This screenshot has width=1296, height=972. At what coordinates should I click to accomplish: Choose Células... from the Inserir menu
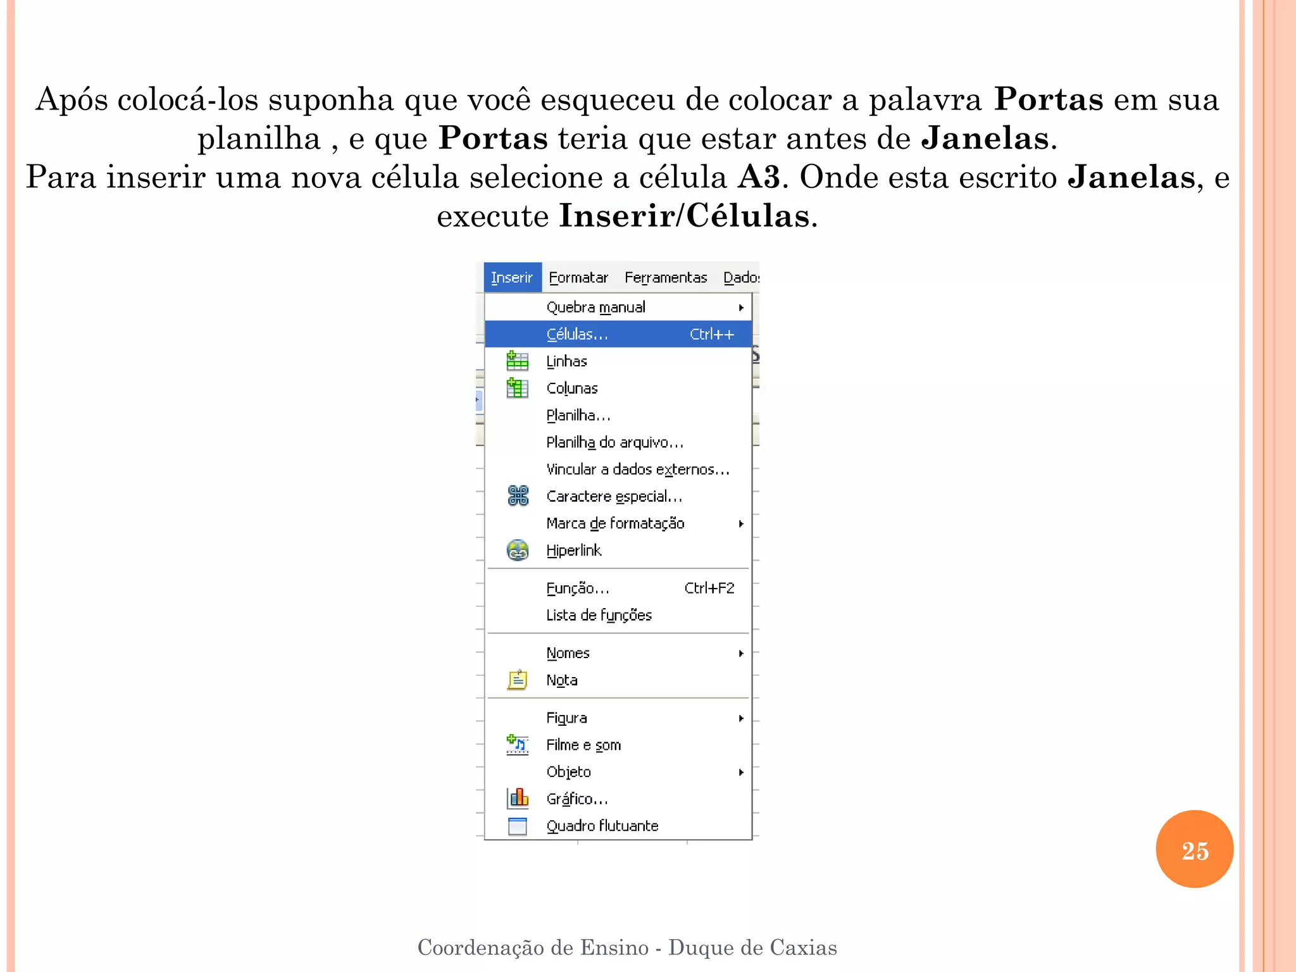pyautogui.click(x=618, y=334)
